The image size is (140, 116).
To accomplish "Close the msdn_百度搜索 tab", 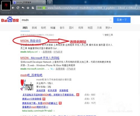I will tap(44, 3).
